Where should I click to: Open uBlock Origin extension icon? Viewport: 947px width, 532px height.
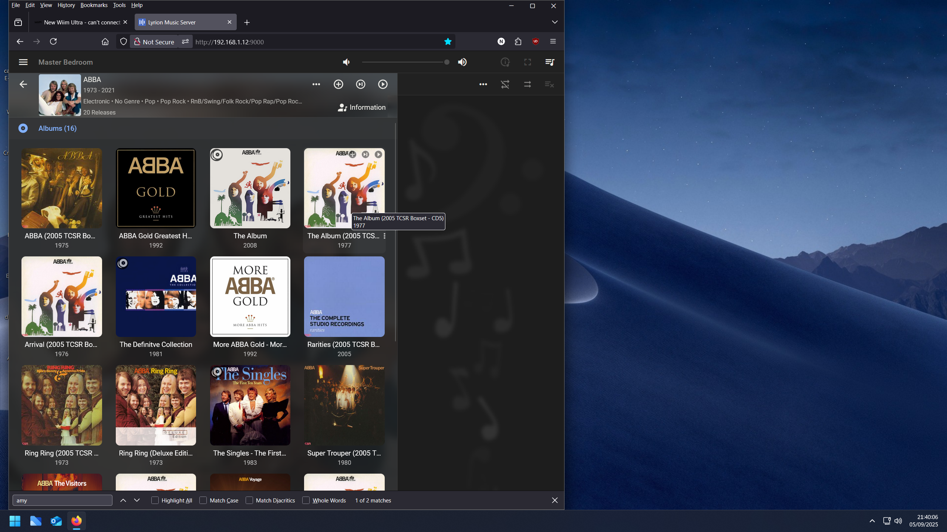535,41
